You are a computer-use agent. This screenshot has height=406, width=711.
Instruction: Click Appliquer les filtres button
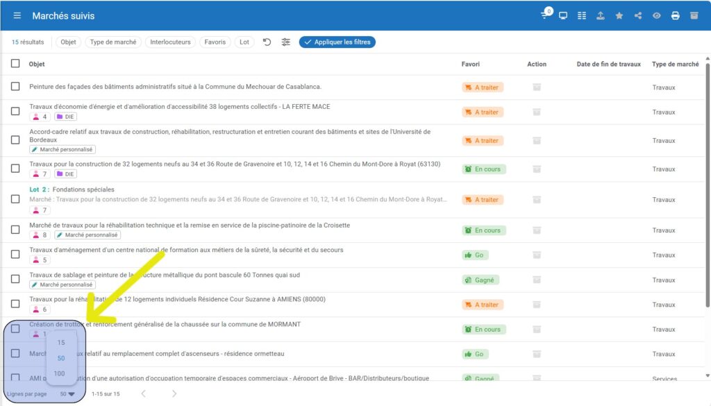point(337,42)
